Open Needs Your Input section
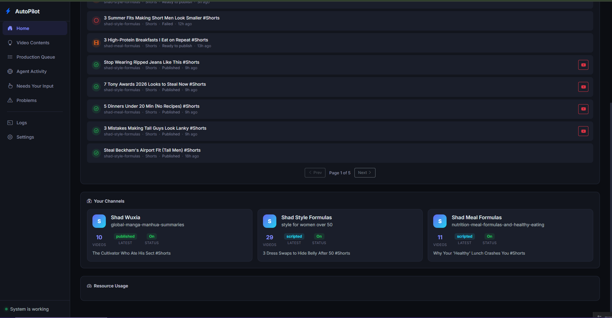The image size is (612, 318). pyautogui.click(x=35, y=86)
